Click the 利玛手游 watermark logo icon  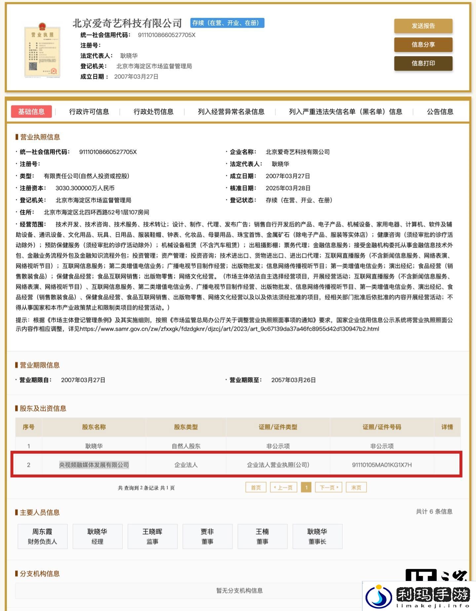coord(379,596)
